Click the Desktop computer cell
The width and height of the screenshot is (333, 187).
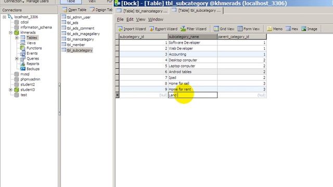coord(193,60)
